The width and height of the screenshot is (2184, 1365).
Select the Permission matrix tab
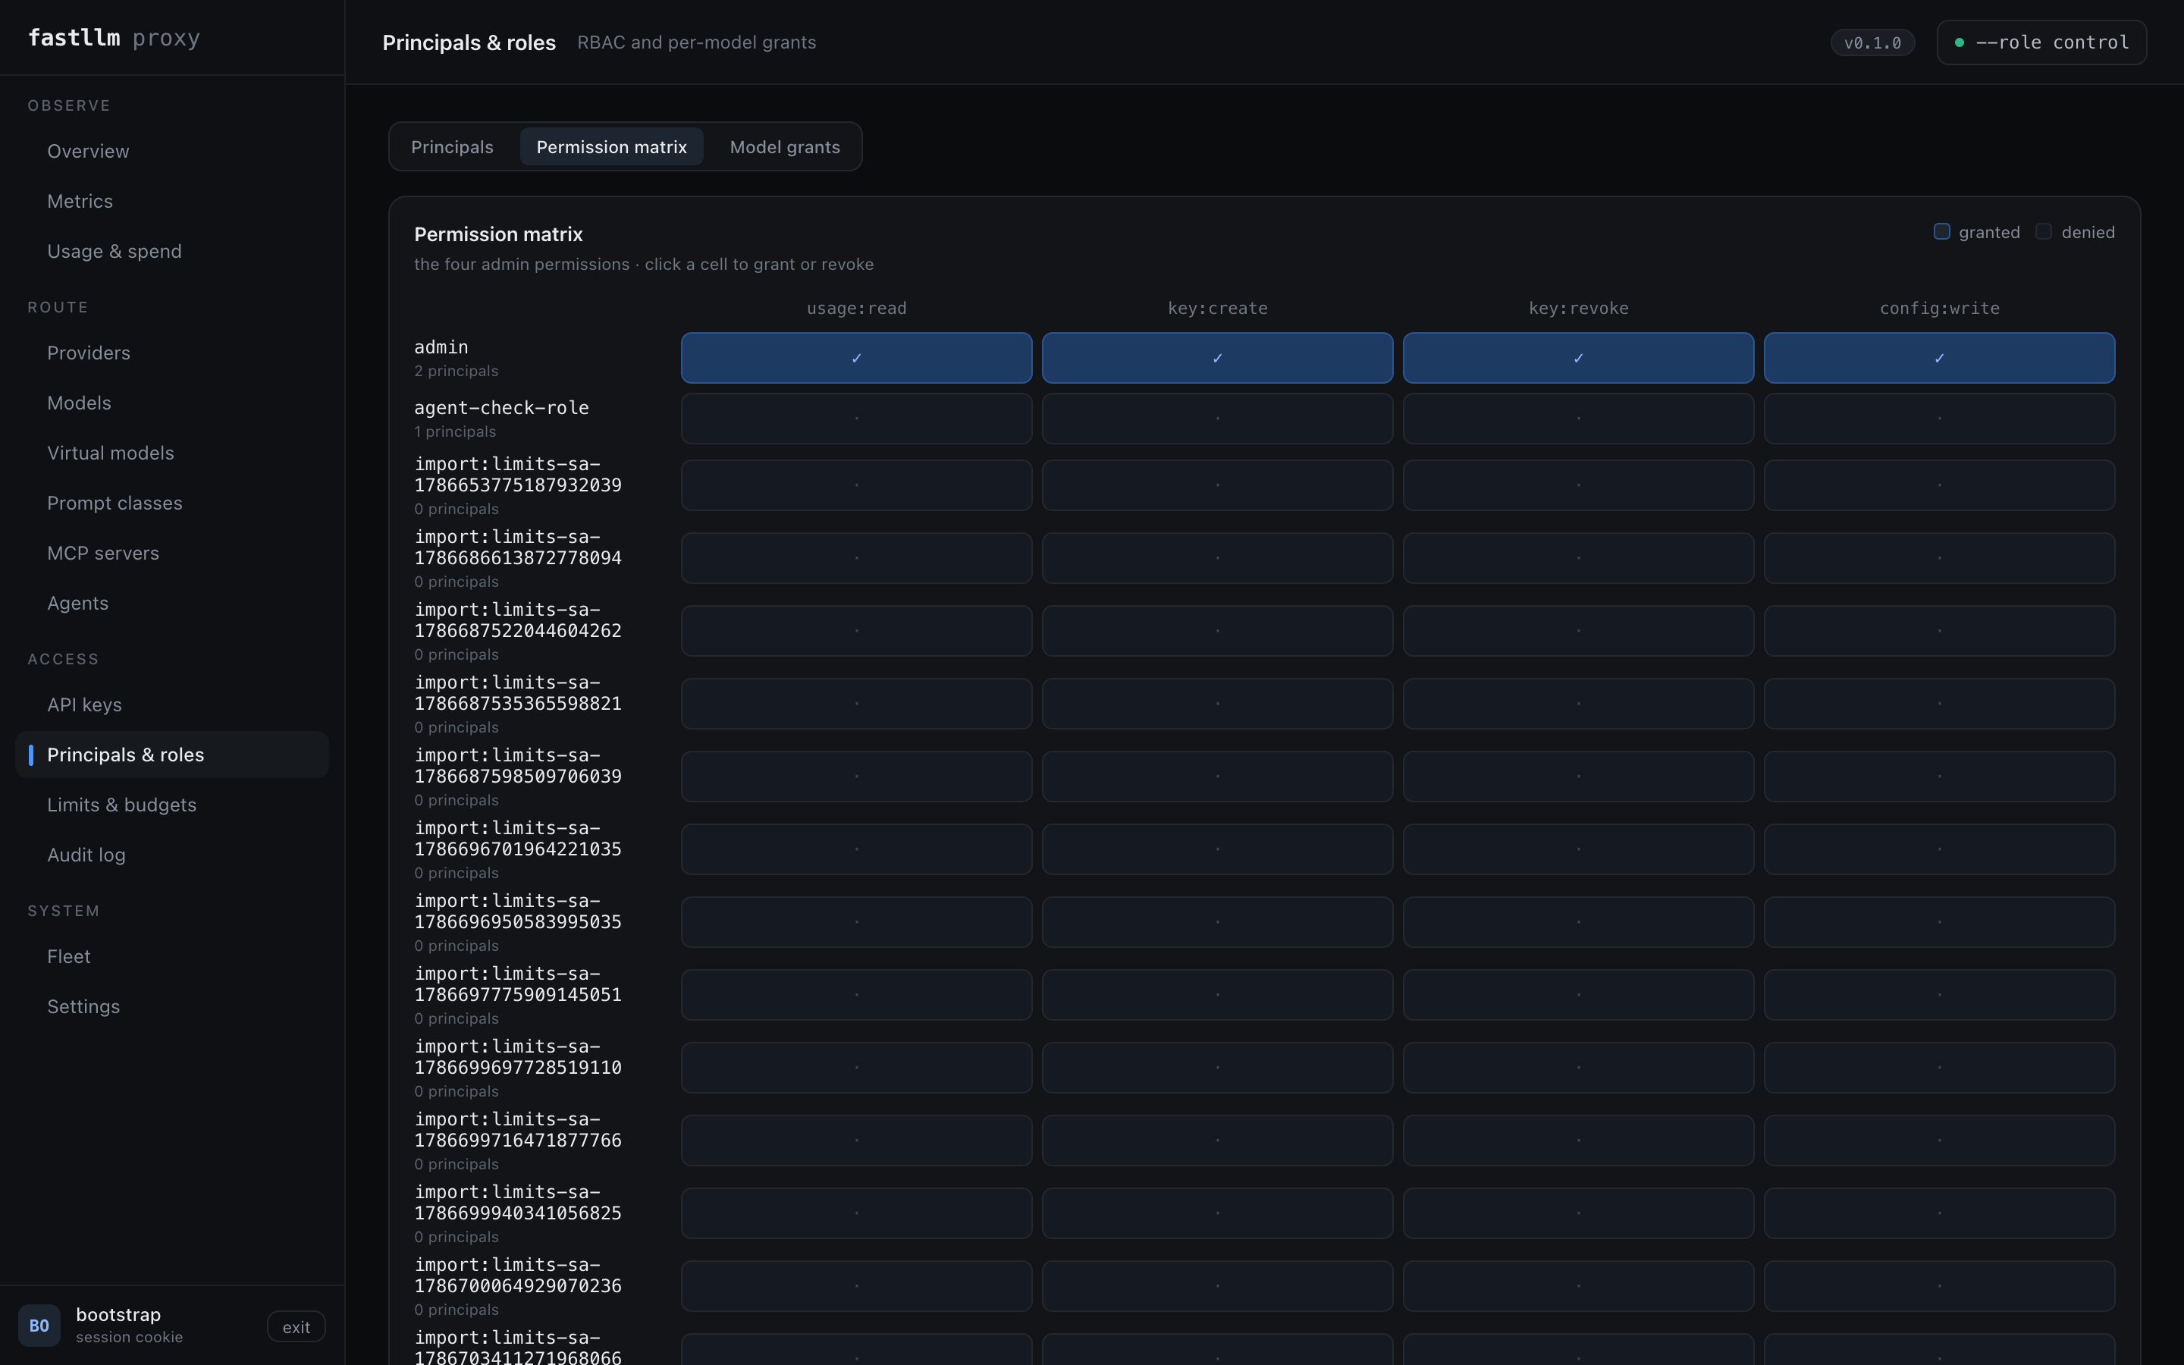click(612, 147)
